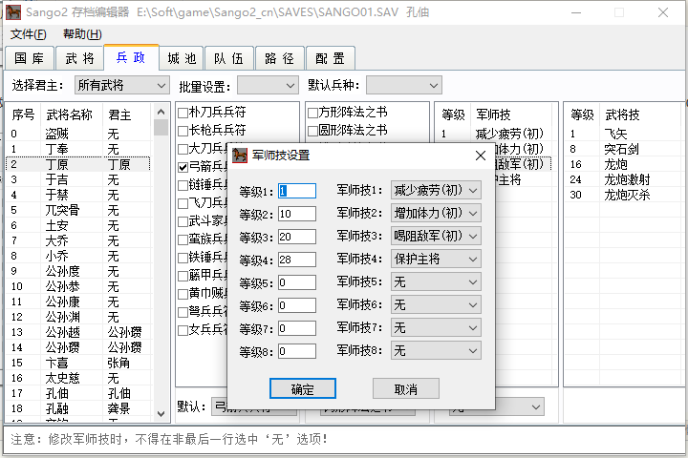Open the 军师技5 dropdown

[x=436, y=281]
